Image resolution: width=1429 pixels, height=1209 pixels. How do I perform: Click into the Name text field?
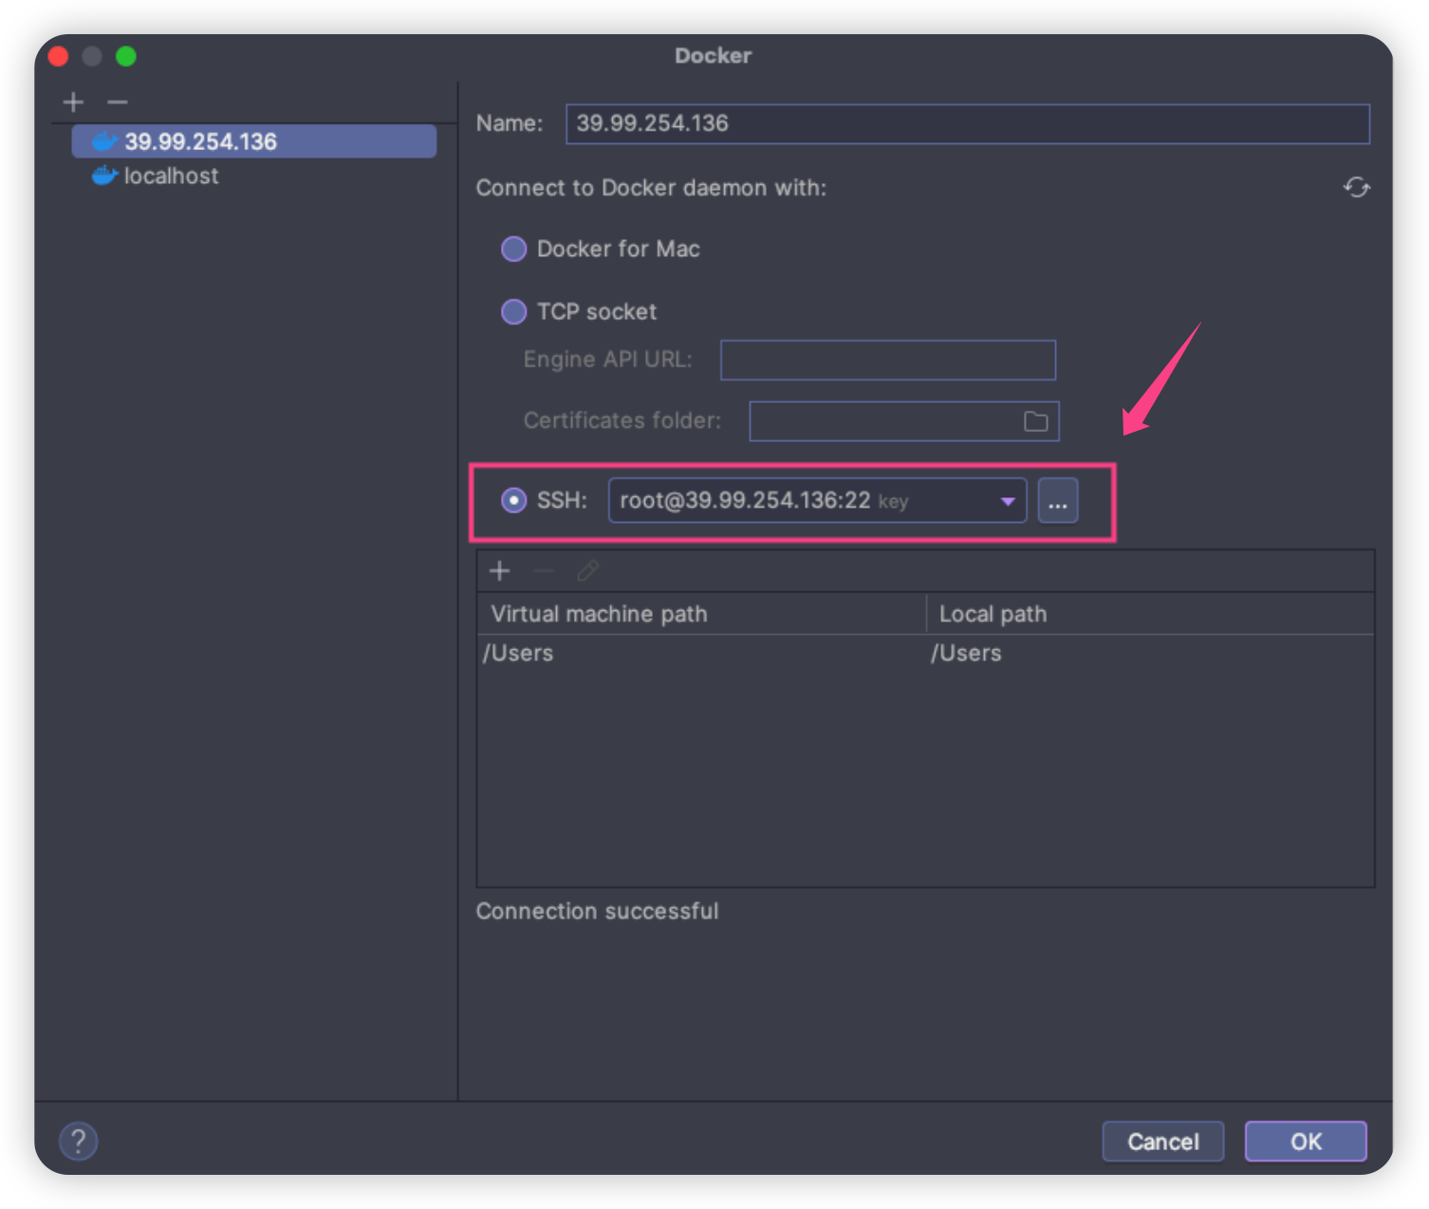[967, 123]
